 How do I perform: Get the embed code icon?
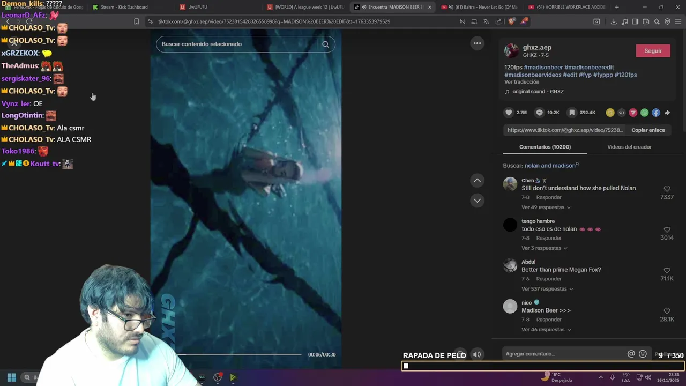click(622, 113)
